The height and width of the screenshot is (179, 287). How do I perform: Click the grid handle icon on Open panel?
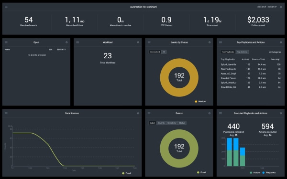6,42
